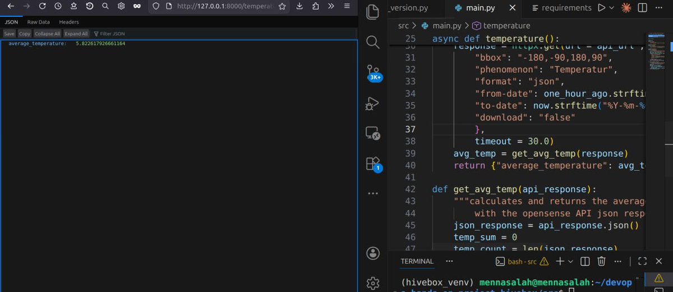Open Remote Explorer view icon

pyautogui.click(x=372, y=133)
